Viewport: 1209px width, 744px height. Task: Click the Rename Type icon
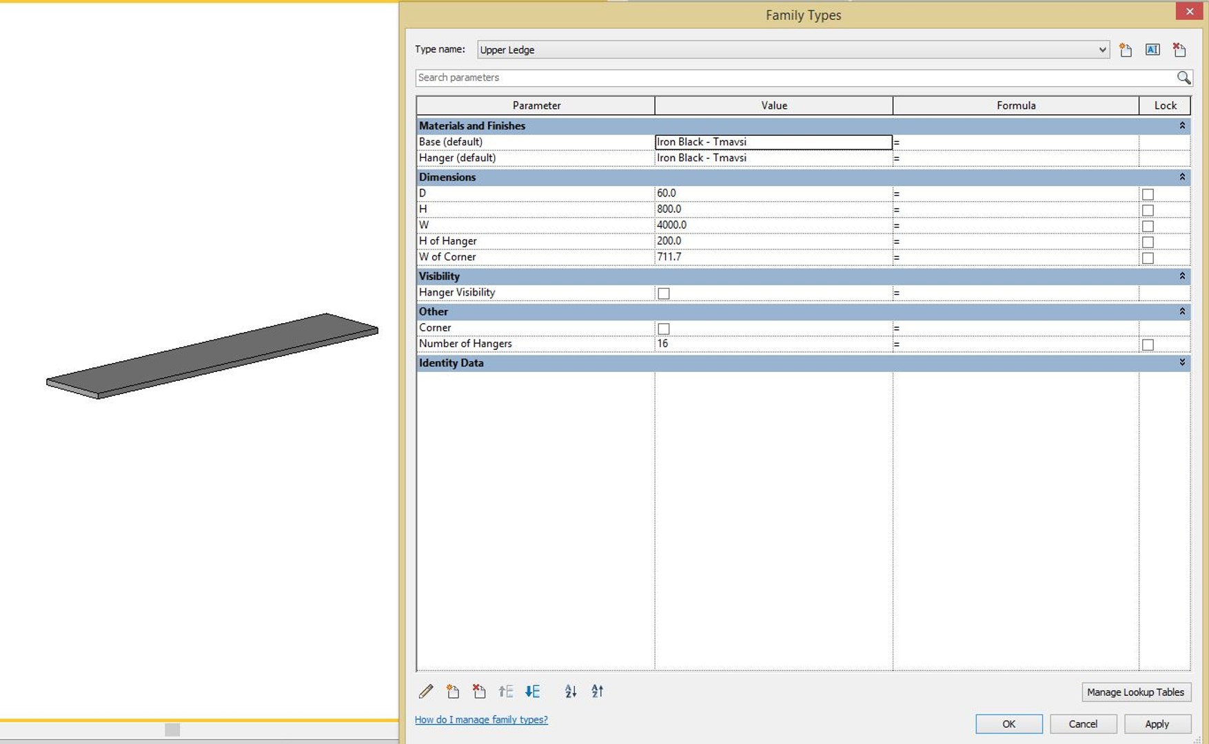1152,50
